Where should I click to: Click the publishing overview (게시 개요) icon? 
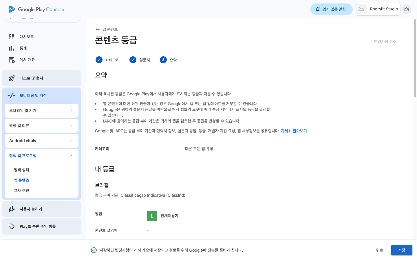coord(12,60)
